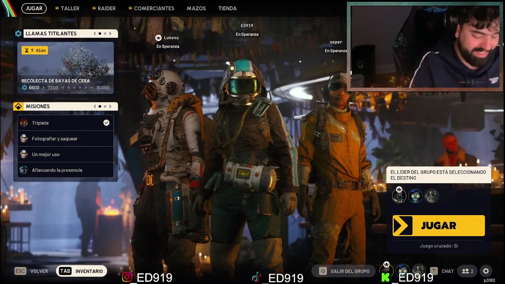This screenshot has width=505, height=284.
Task: Click the 15 000 points goal value
Action: click(x=103, y=88)
